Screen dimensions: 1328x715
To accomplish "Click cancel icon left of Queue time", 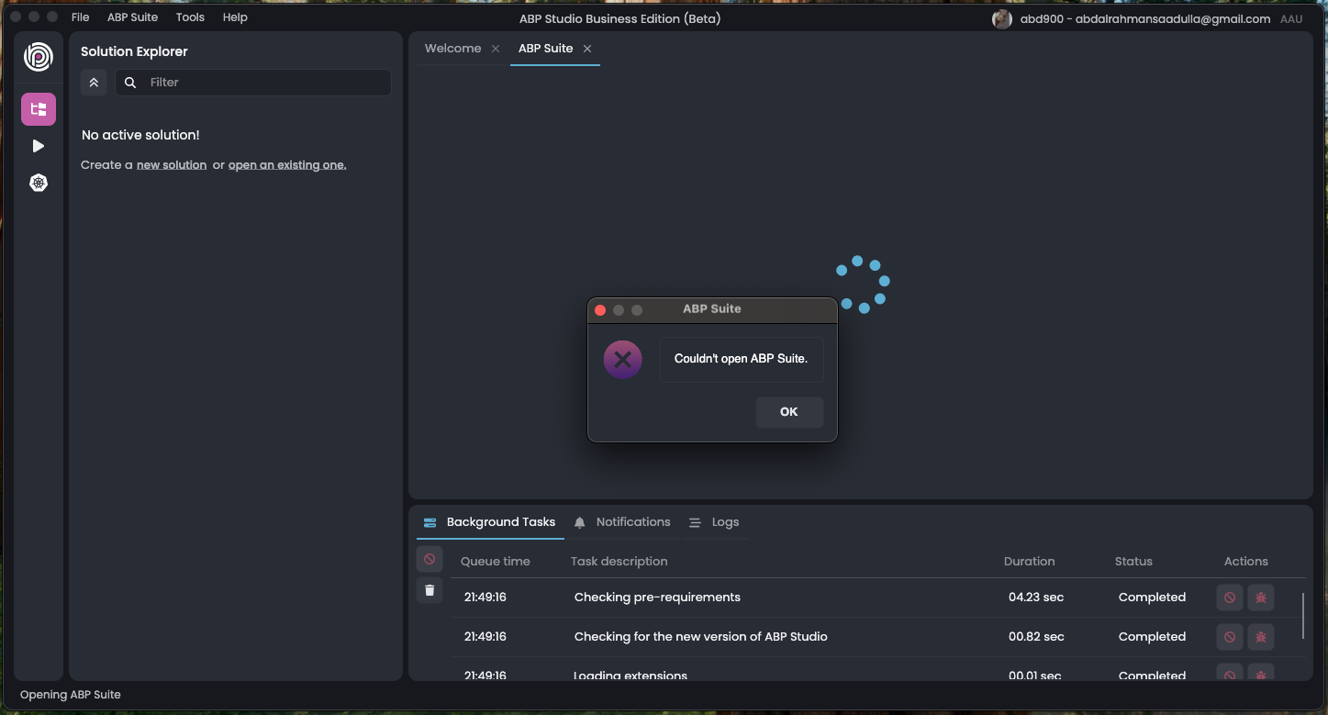I will 430,559.
